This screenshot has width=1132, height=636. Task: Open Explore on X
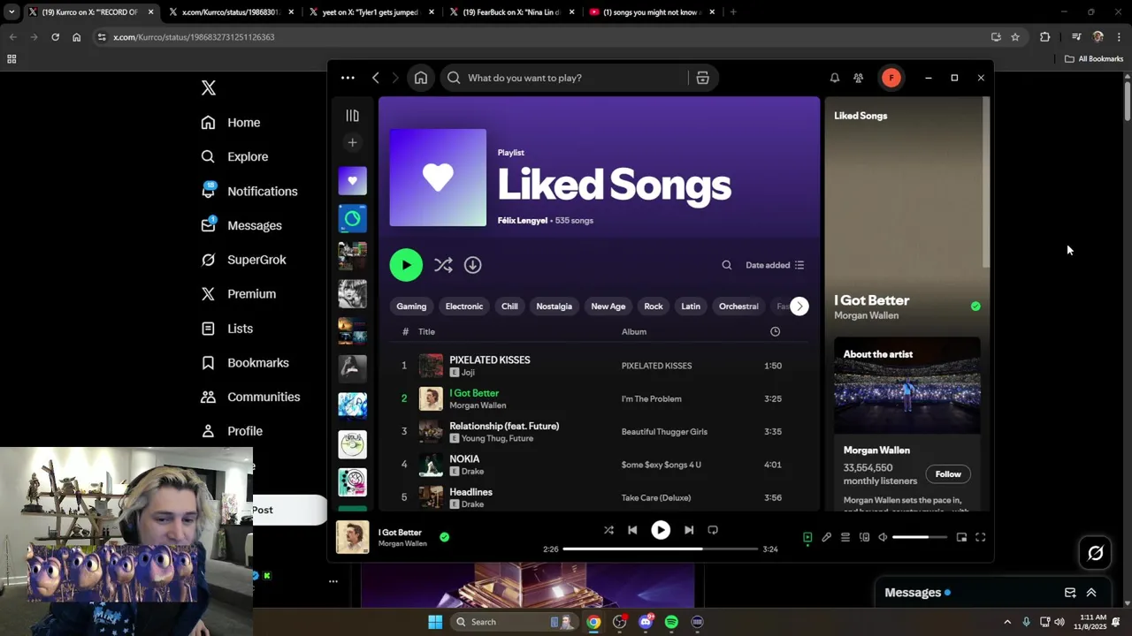tap(234, 157)
